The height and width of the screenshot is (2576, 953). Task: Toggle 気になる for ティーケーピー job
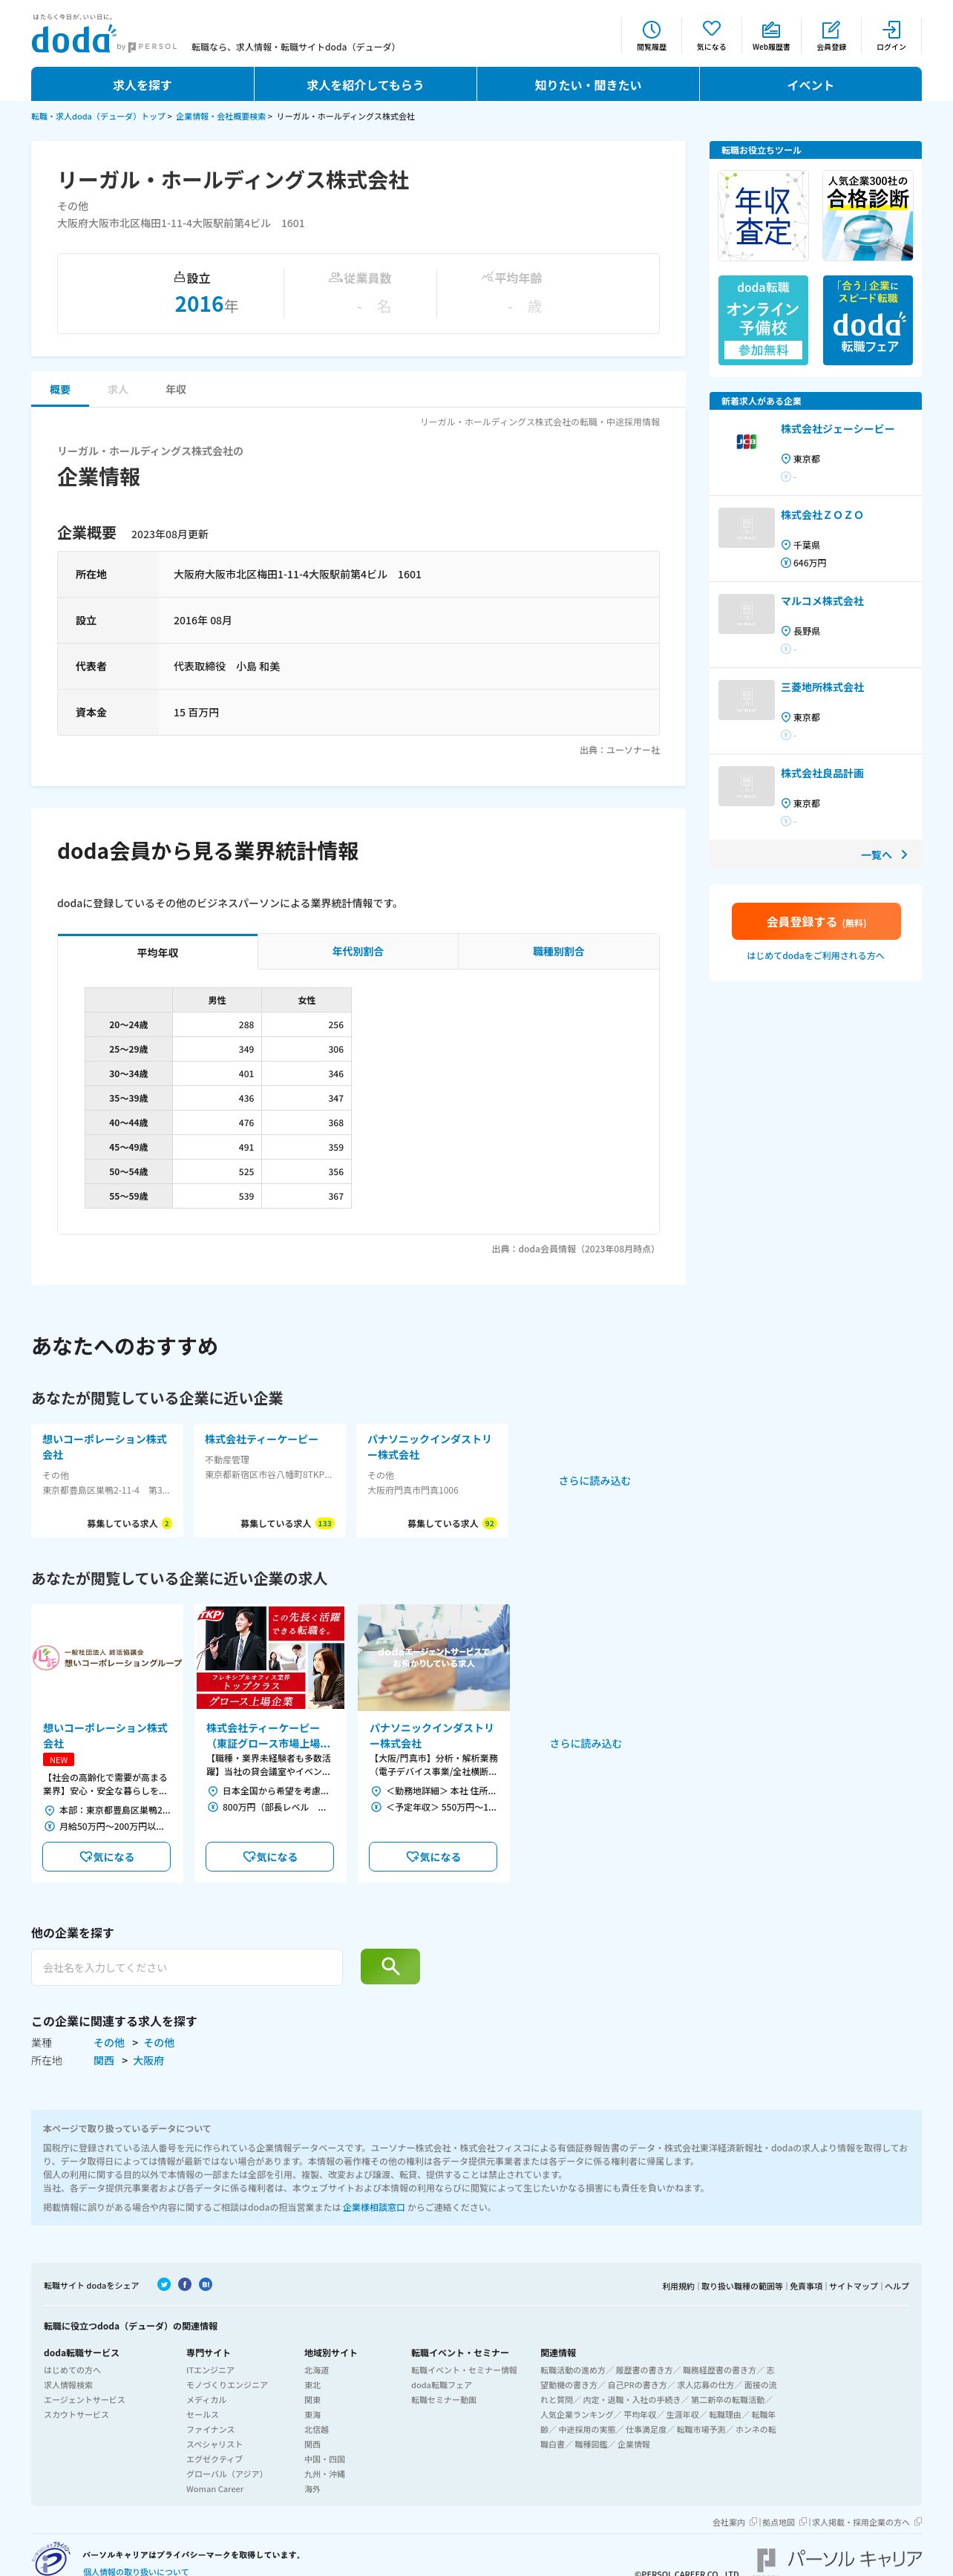[269, 1856]
